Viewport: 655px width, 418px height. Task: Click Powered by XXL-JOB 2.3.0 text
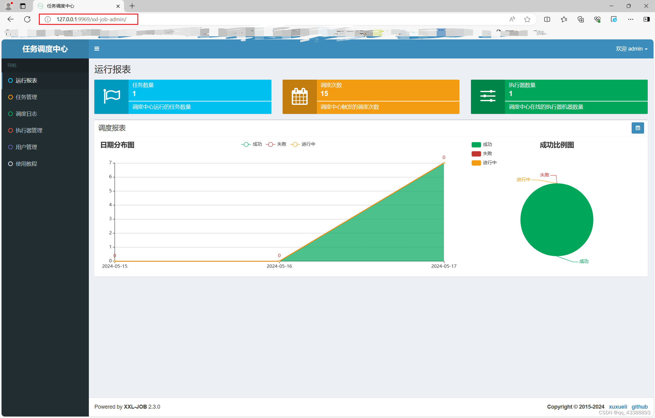click(127, 407)
